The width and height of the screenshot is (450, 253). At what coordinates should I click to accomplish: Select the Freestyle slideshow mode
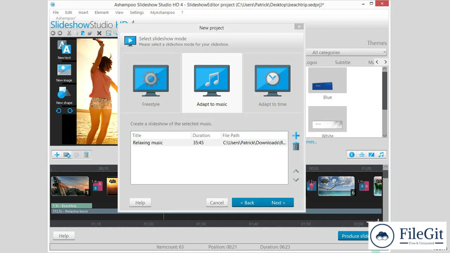(x=151, y=83)
